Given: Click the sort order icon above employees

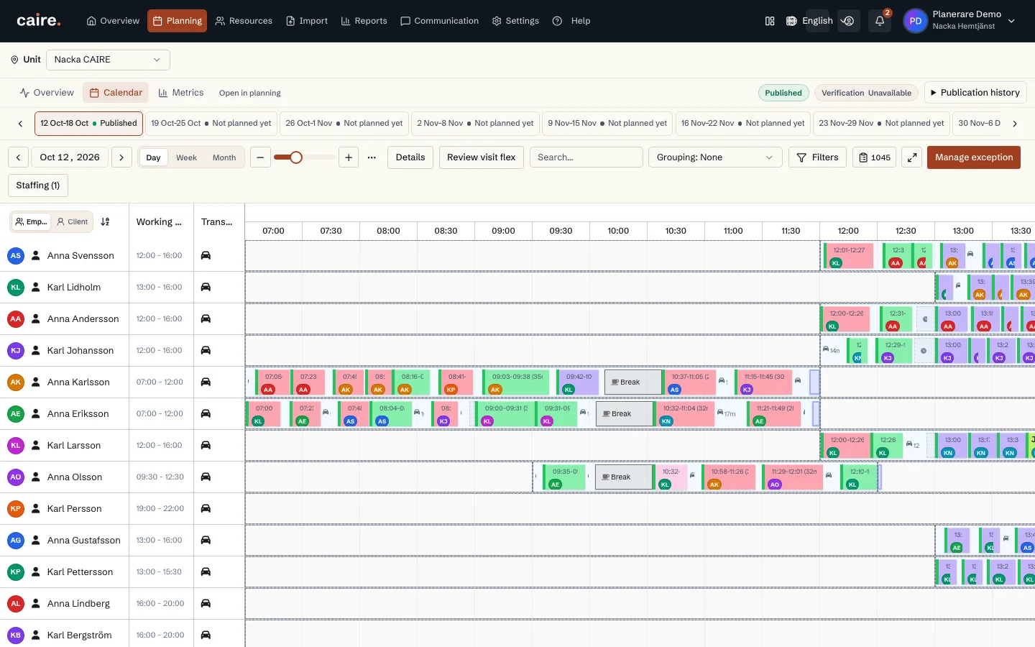Looking at the screenshot, I should pos(106,221).
